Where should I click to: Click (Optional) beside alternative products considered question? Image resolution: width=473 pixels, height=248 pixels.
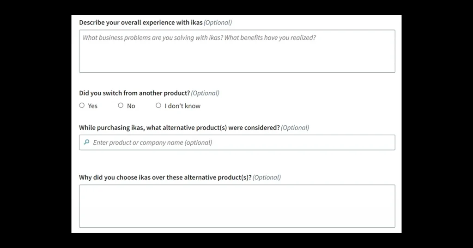295,128
